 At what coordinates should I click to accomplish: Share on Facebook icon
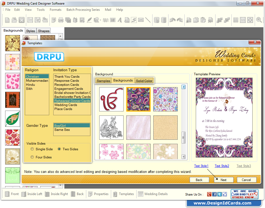214,194
